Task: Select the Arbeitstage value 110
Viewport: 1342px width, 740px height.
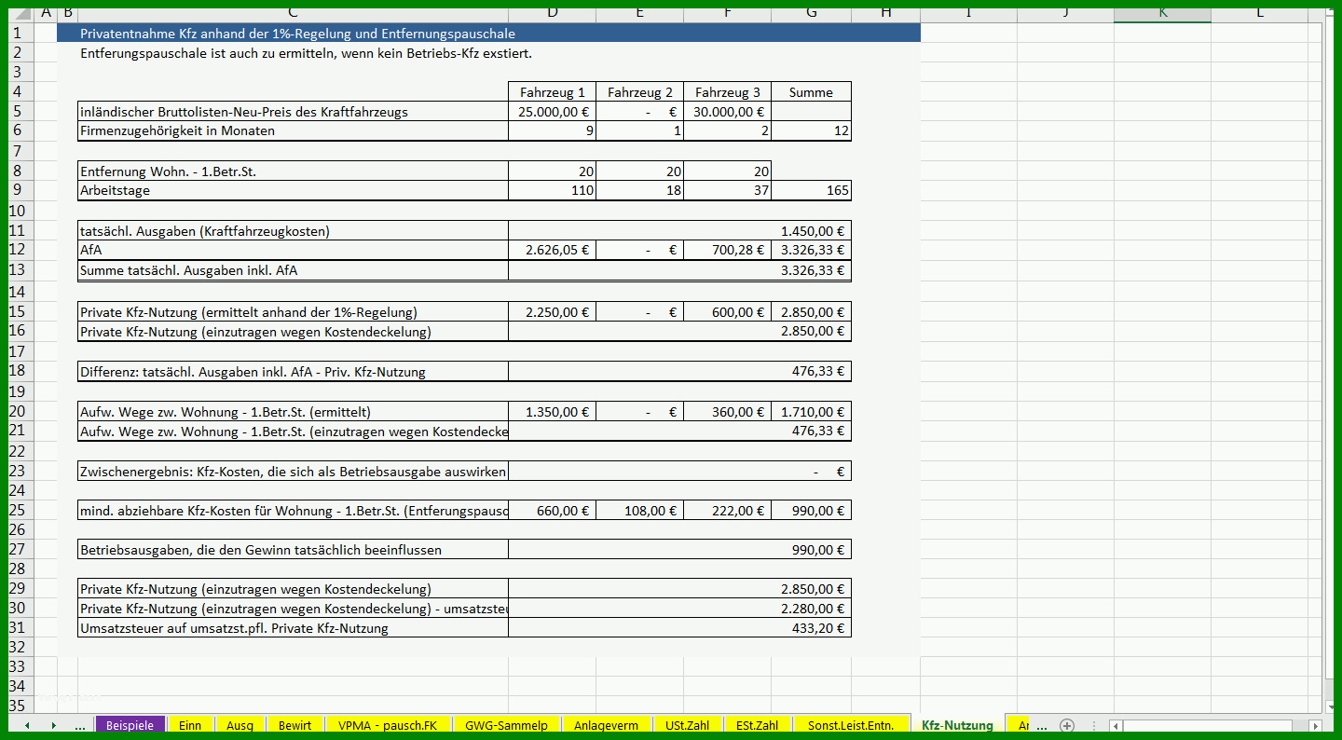Action: 553,190
